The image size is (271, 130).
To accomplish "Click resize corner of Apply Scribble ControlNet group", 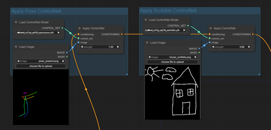I will (x=259, y=74).
